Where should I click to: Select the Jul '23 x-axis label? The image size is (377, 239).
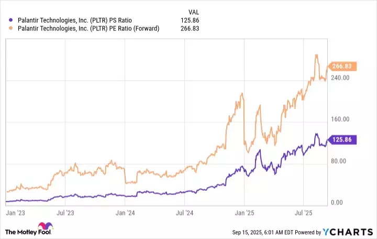click(65, 214)
